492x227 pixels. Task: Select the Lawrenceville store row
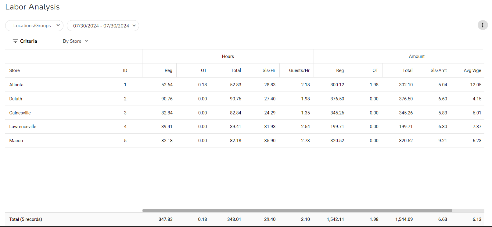point(23,127)
